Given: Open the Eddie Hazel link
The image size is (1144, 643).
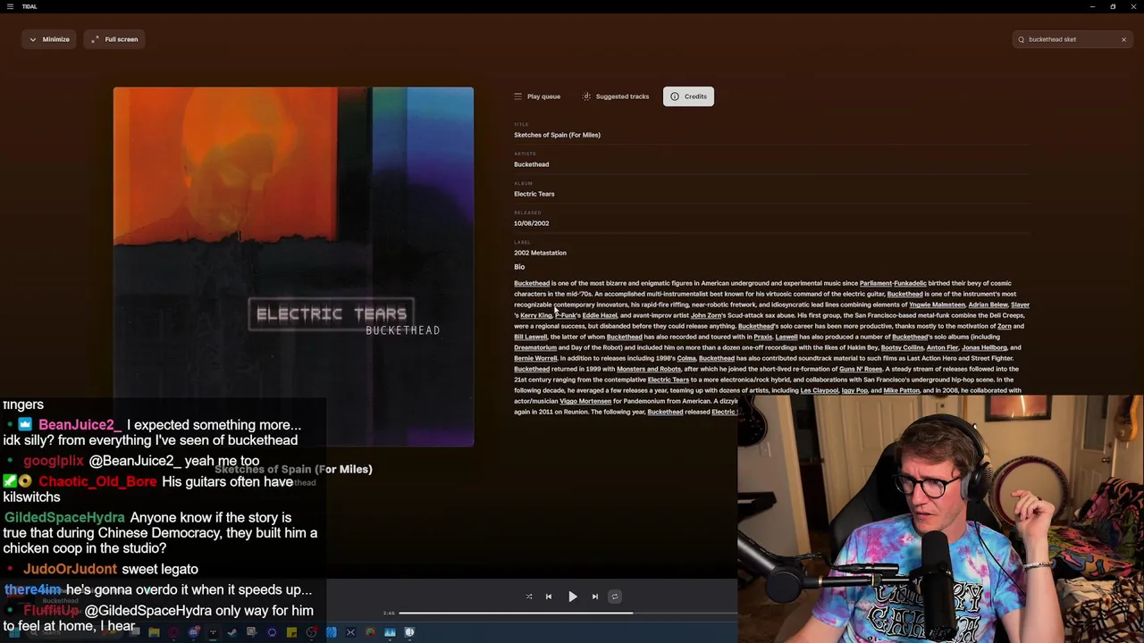Looking at the screenshot, I should click(x=600, y=315).
